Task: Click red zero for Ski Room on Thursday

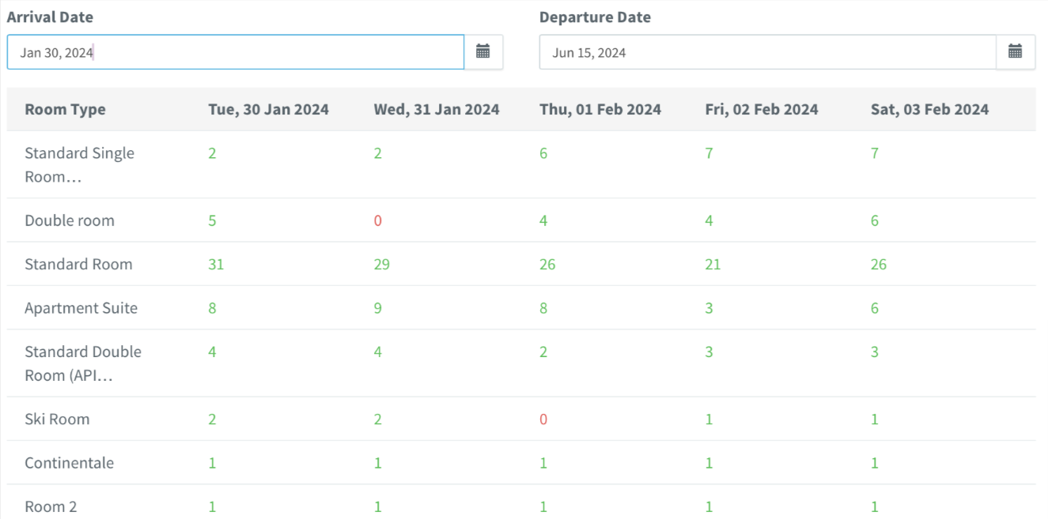Action: click(543, 419)
